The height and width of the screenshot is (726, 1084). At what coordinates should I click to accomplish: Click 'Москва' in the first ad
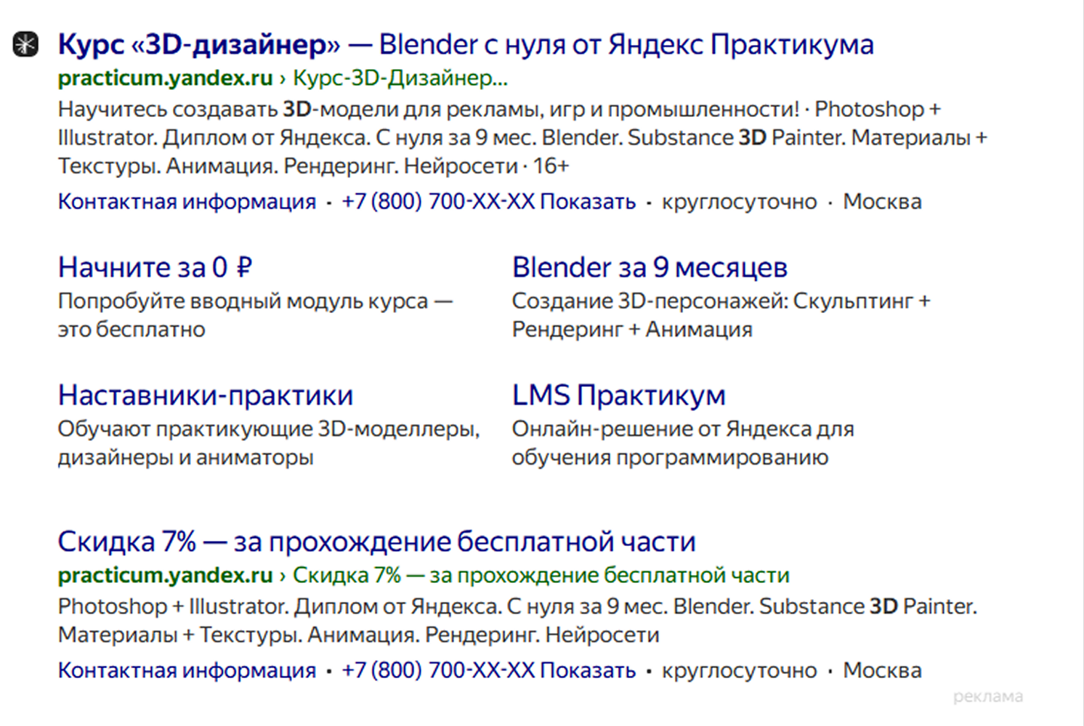coord(882,201)
